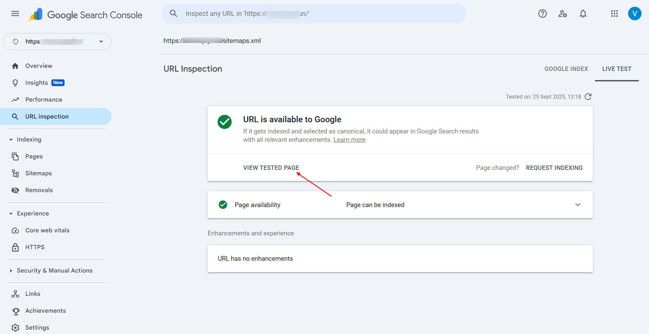Open the hamburger main menu
This screenshot has width=649, height=334.
point(15,14)
